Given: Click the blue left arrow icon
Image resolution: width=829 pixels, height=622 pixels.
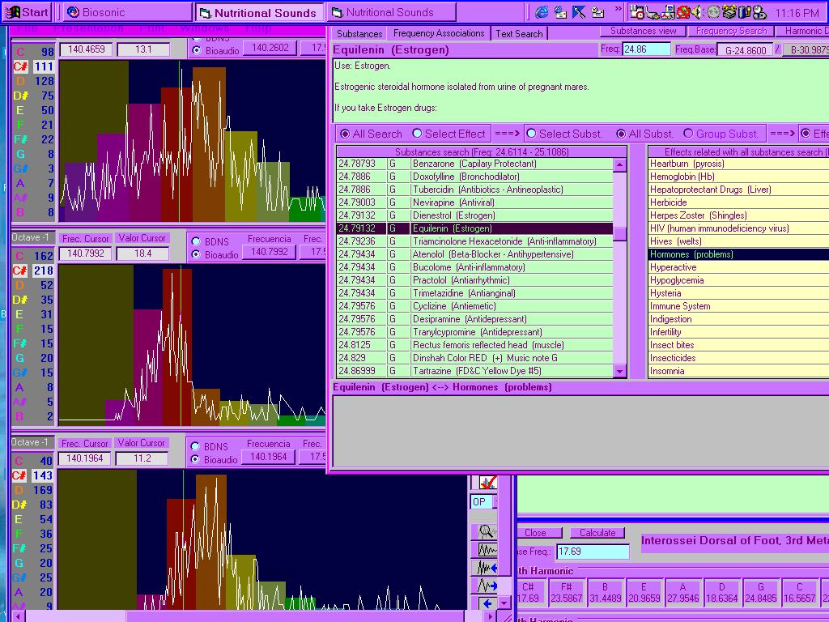Looking at the screenshot, I should 487,603.
